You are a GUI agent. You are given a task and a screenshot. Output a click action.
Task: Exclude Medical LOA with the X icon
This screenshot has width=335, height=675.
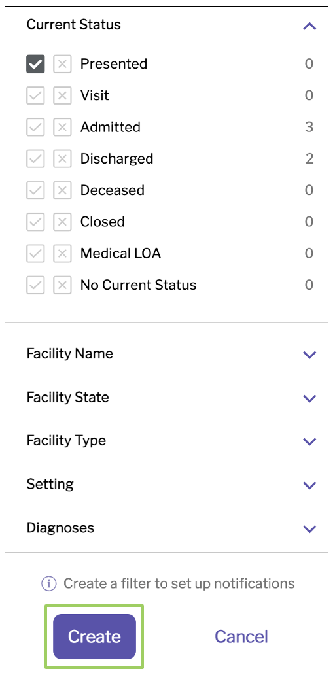(x=62, y=254)
